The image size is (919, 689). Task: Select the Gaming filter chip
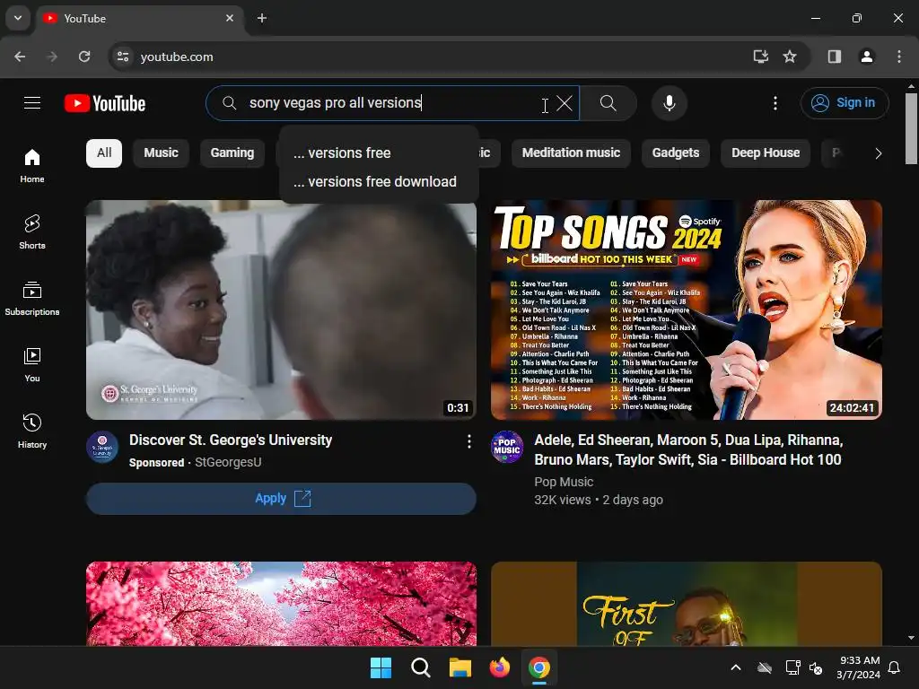[232, 153]
